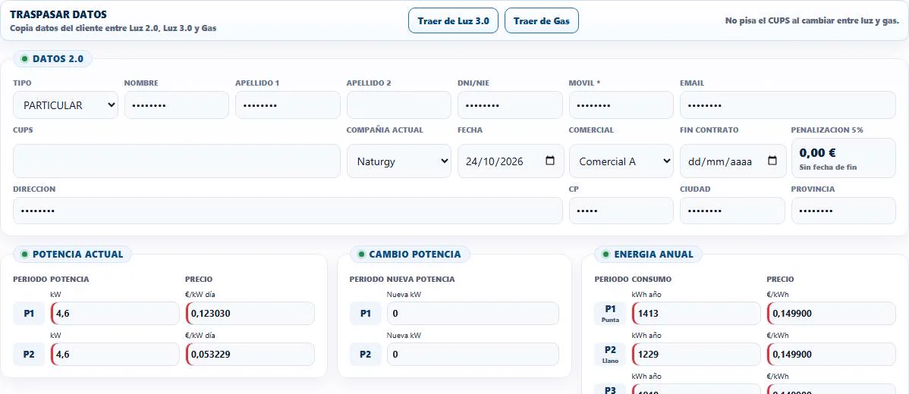
Task: Edit P2 Llano energy price 0,149900
Action: [x=832, y=354]
